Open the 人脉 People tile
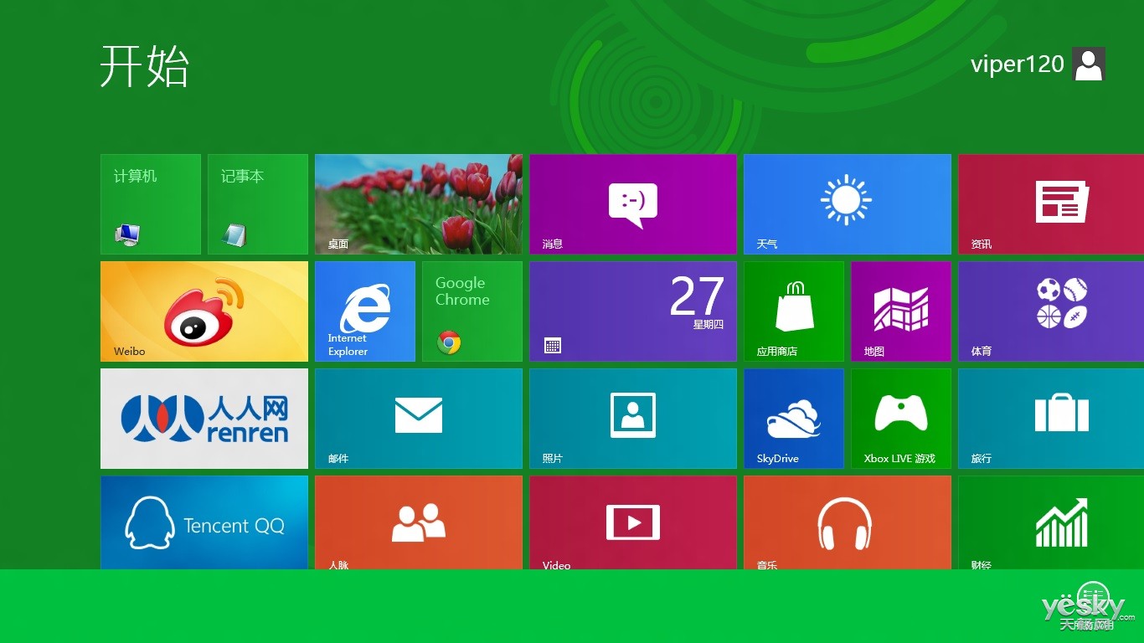 tap(419, 522)
